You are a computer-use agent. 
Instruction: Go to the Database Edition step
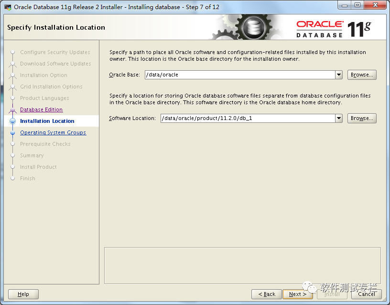41,109
